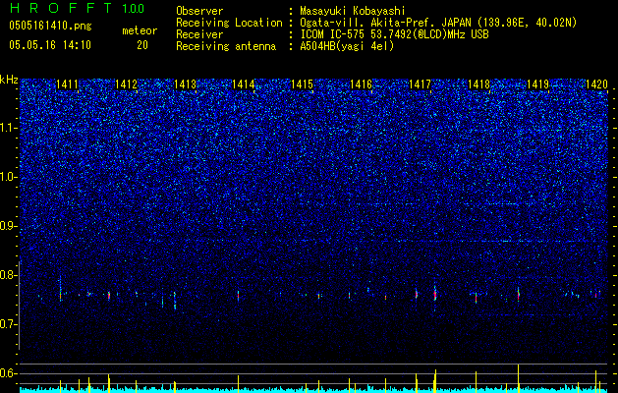Viewport: 618px width, 393px height.
Task: Click the kHz axis unit label
Action: 9,80
